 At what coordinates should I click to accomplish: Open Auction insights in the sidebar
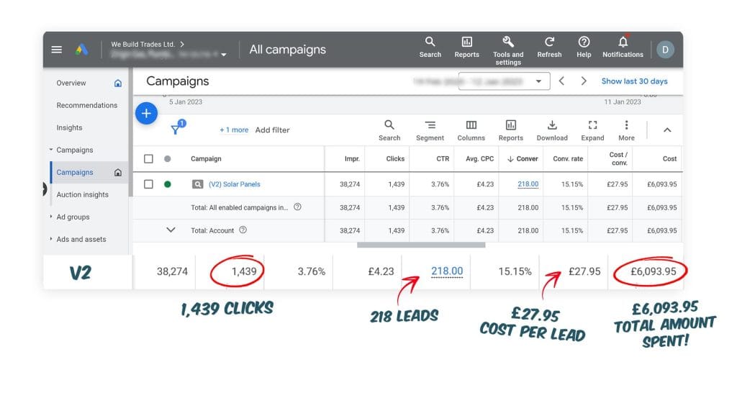coord(82,194)
